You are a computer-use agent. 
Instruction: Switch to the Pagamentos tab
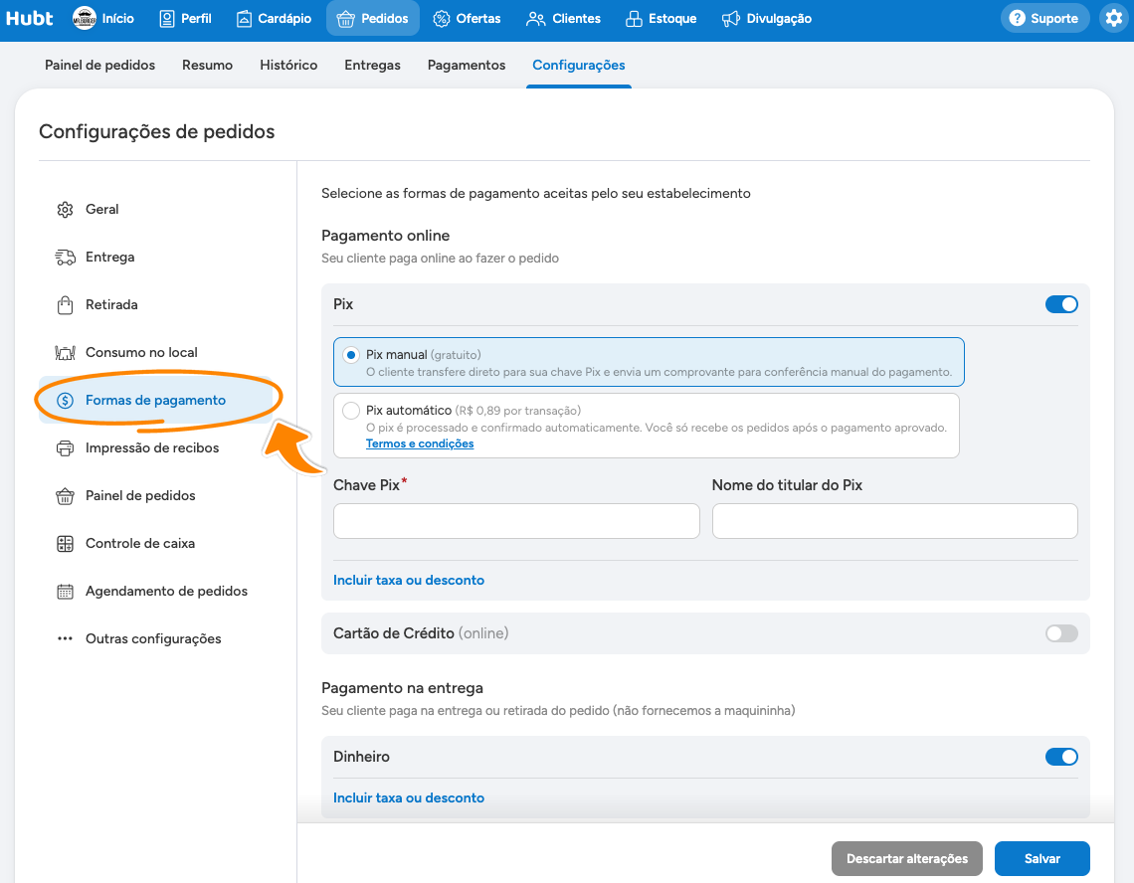[x=467, y=65]
